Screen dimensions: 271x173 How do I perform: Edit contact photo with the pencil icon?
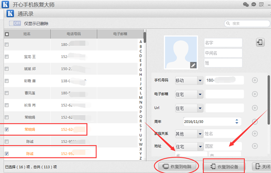tap(193, 65)
